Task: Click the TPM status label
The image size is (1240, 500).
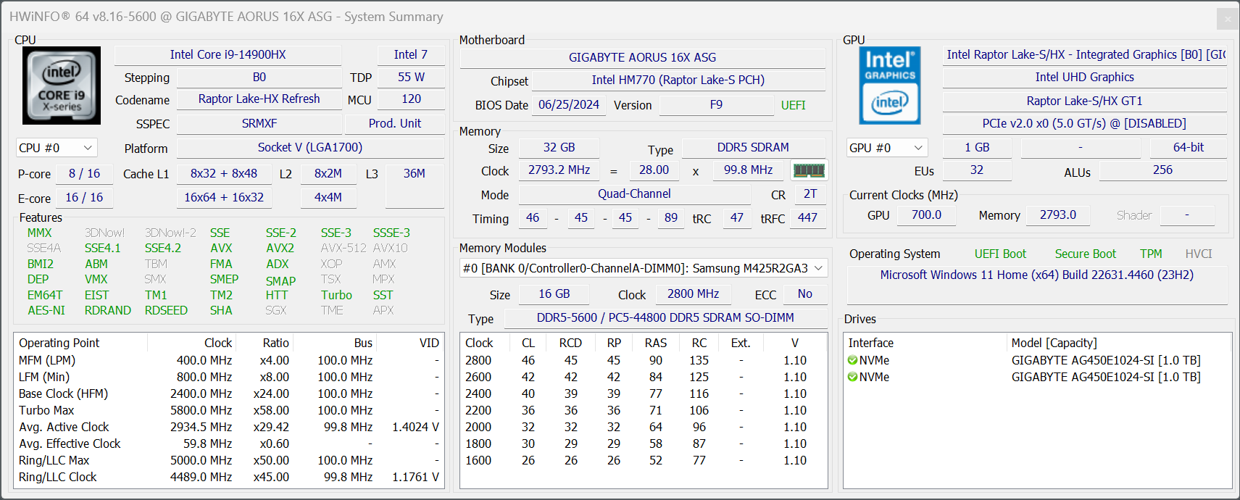Action: tap(1150, 254)
